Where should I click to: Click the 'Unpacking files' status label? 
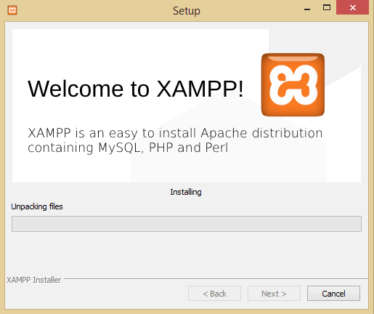(x=37, y=206)
